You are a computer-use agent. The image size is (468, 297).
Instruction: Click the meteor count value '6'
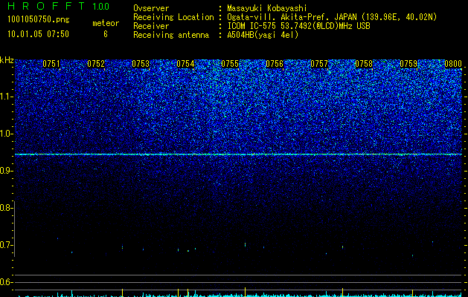106,34
